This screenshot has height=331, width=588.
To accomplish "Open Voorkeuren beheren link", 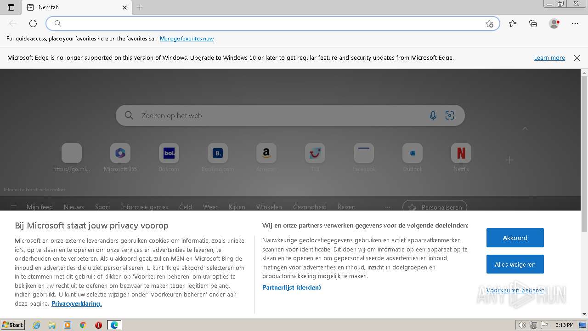I will click(515, 290).
